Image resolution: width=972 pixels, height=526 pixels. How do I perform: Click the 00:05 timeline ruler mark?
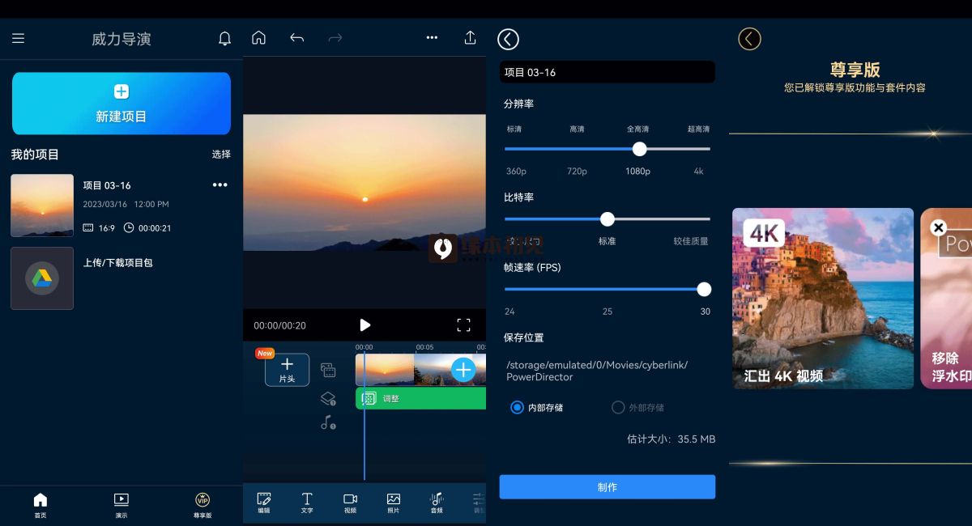424,347
